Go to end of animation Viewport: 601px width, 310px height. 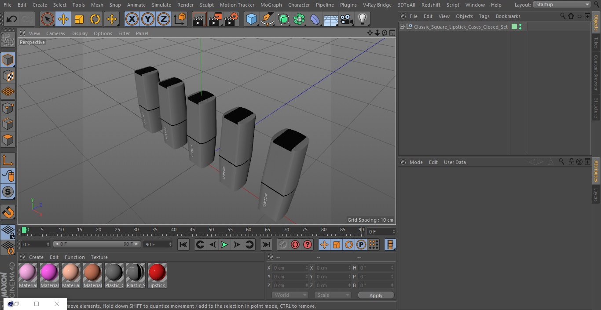(x=266, y=244)
